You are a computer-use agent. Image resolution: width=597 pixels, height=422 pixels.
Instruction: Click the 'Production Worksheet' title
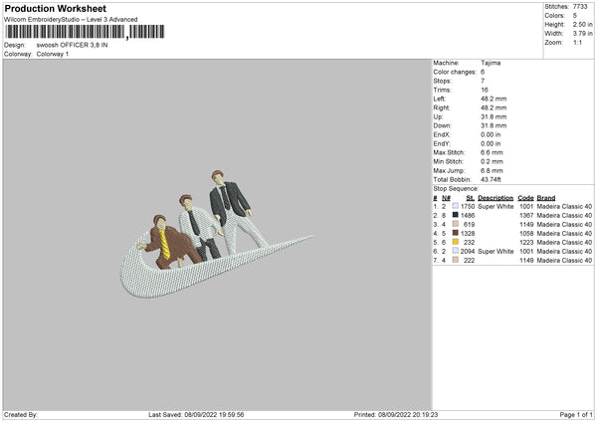(x=56, y=8)
